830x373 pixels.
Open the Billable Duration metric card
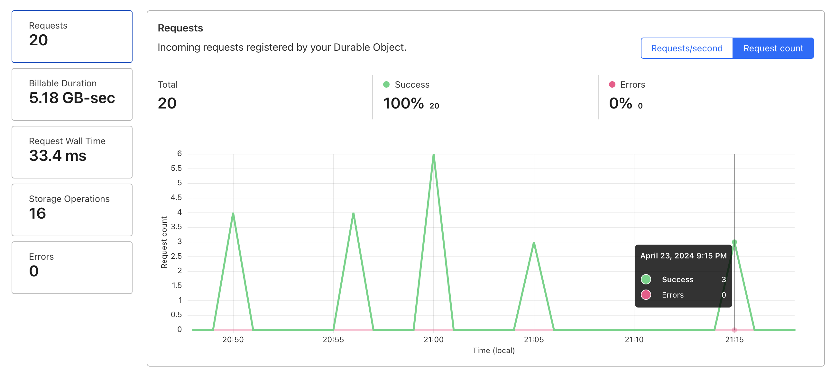tap(72, 94)
